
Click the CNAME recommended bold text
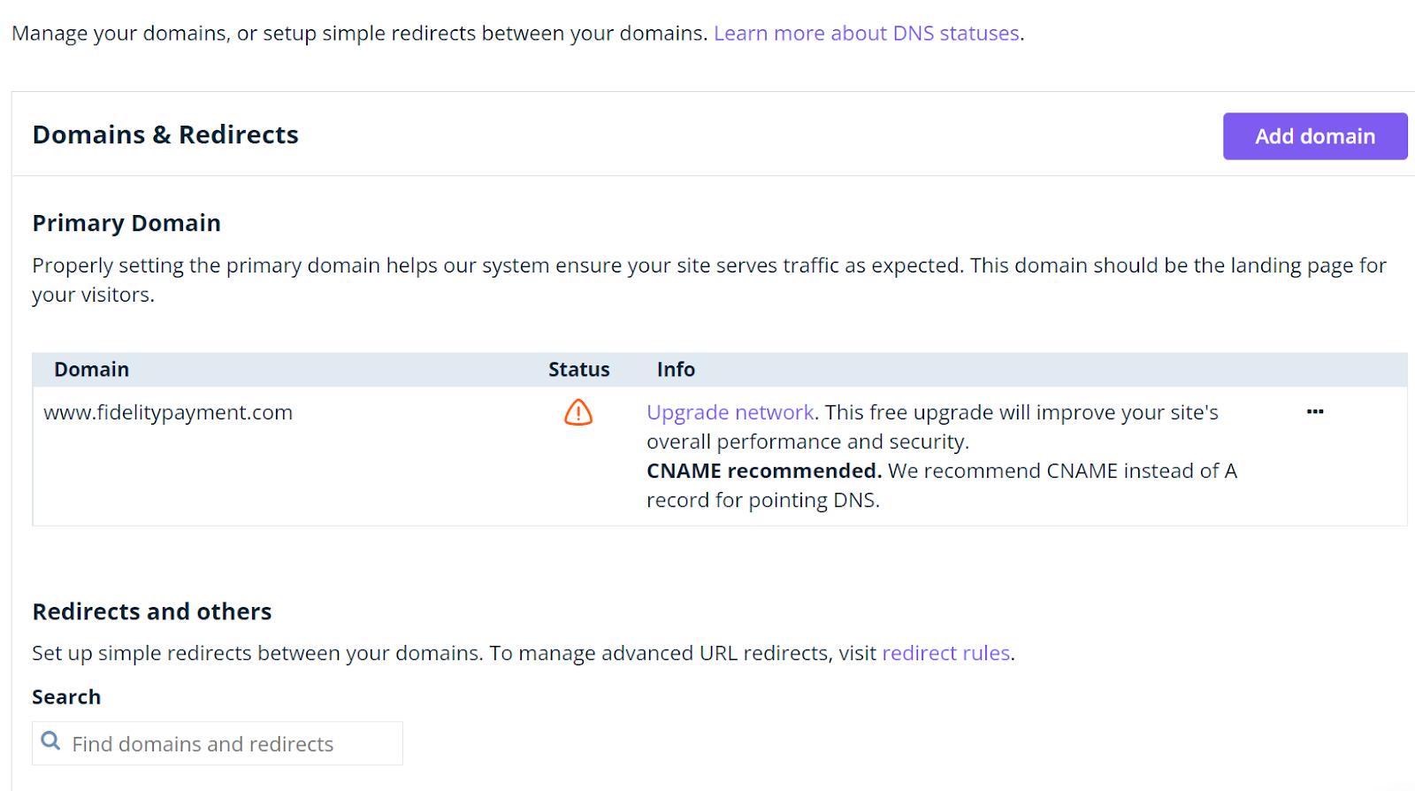pyautogui.click(x=764, y=471)
